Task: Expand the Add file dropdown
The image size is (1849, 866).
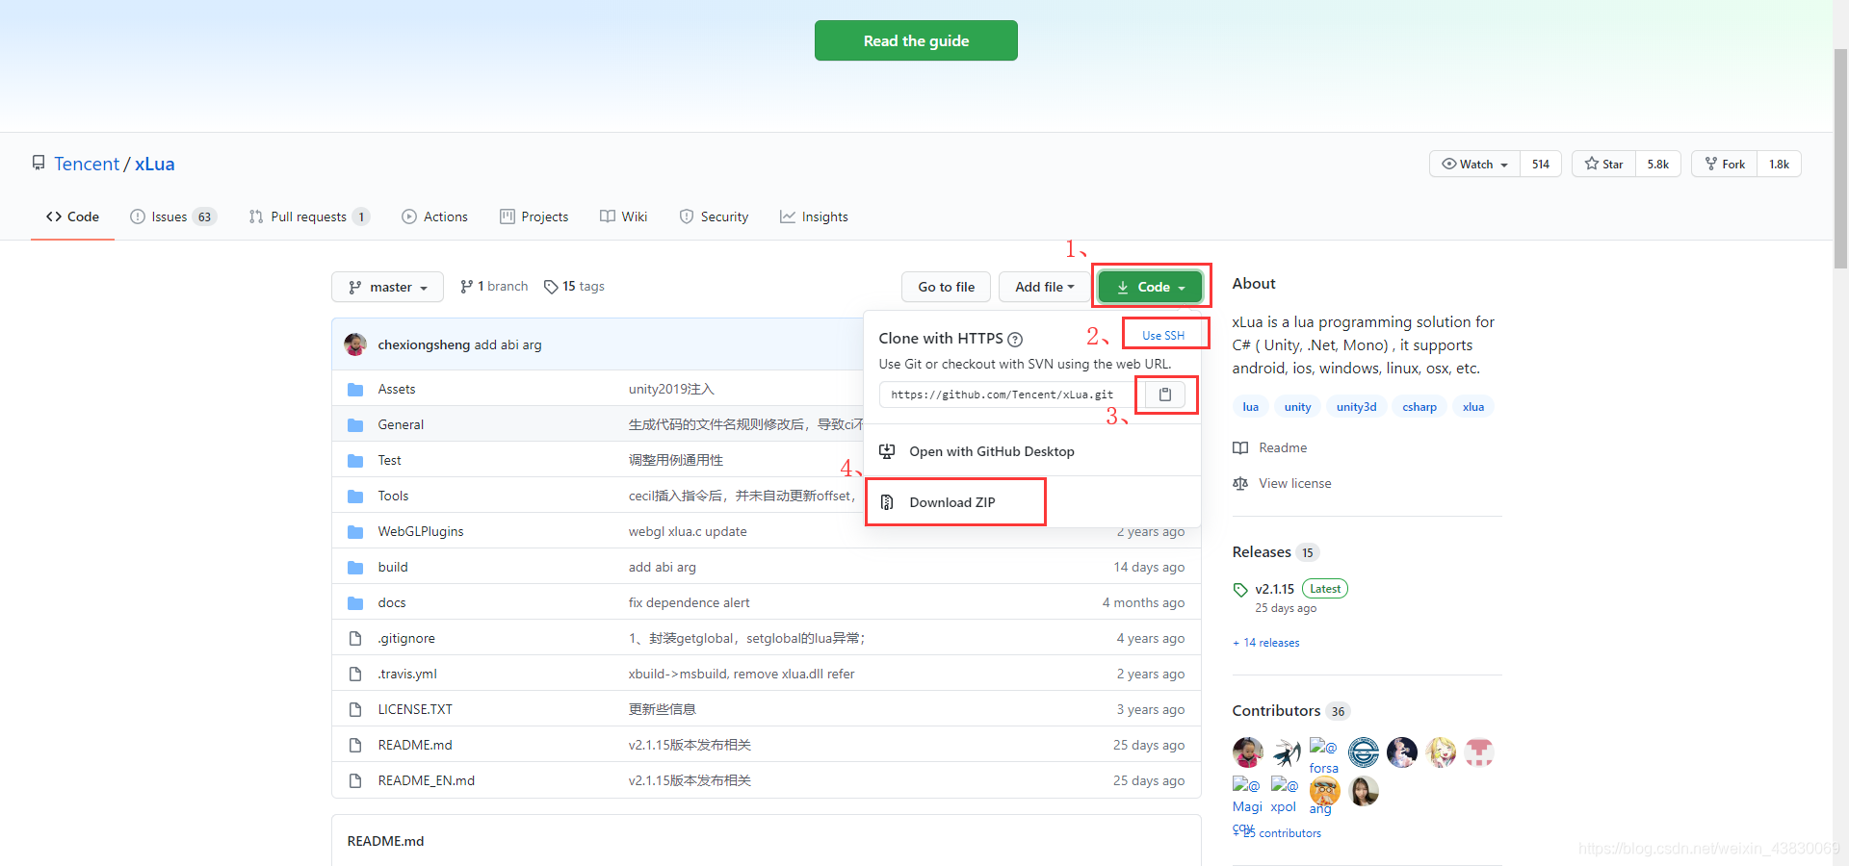Action: (1044, 287)
